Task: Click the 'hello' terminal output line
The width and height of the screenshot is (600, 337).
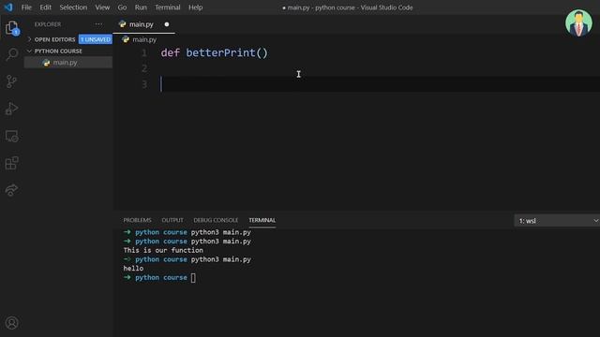Action: click(133, 269)
